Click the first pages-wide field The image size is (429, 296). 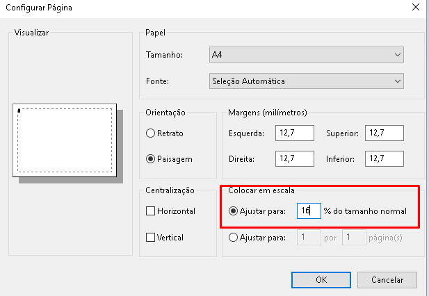309,237
